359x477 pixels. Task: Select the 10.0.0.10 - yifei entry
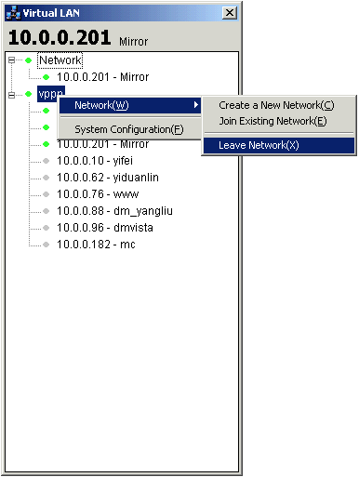95,161
